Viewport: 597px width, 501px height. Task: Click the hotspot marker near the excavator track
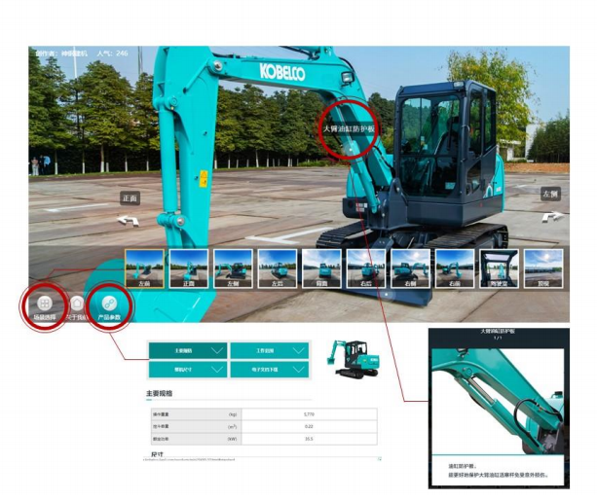pos(361,207)
